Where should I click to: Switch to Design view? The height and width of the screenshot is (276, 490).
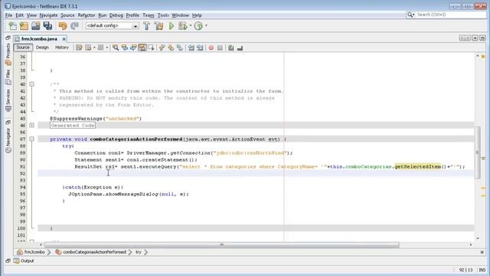point(42,48)
